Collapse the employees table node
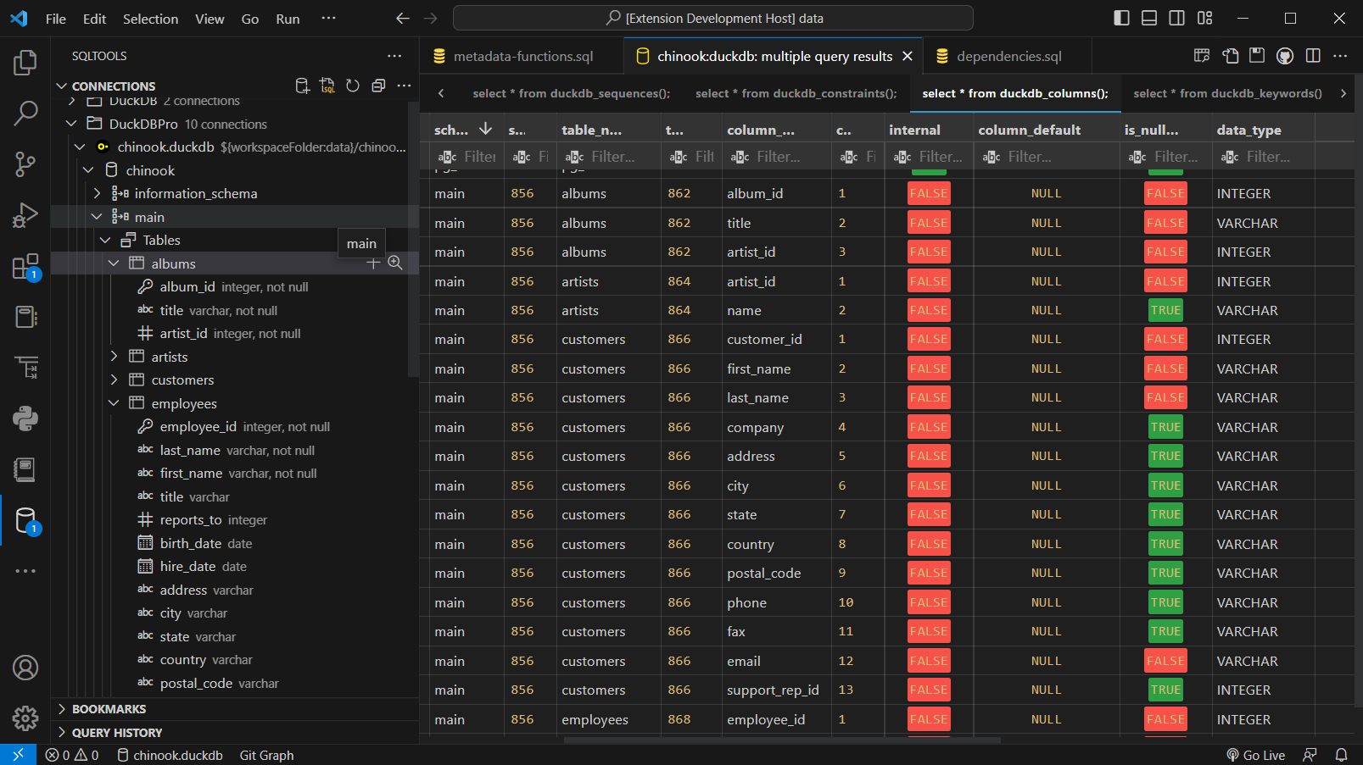 click(x=115, y=403)
